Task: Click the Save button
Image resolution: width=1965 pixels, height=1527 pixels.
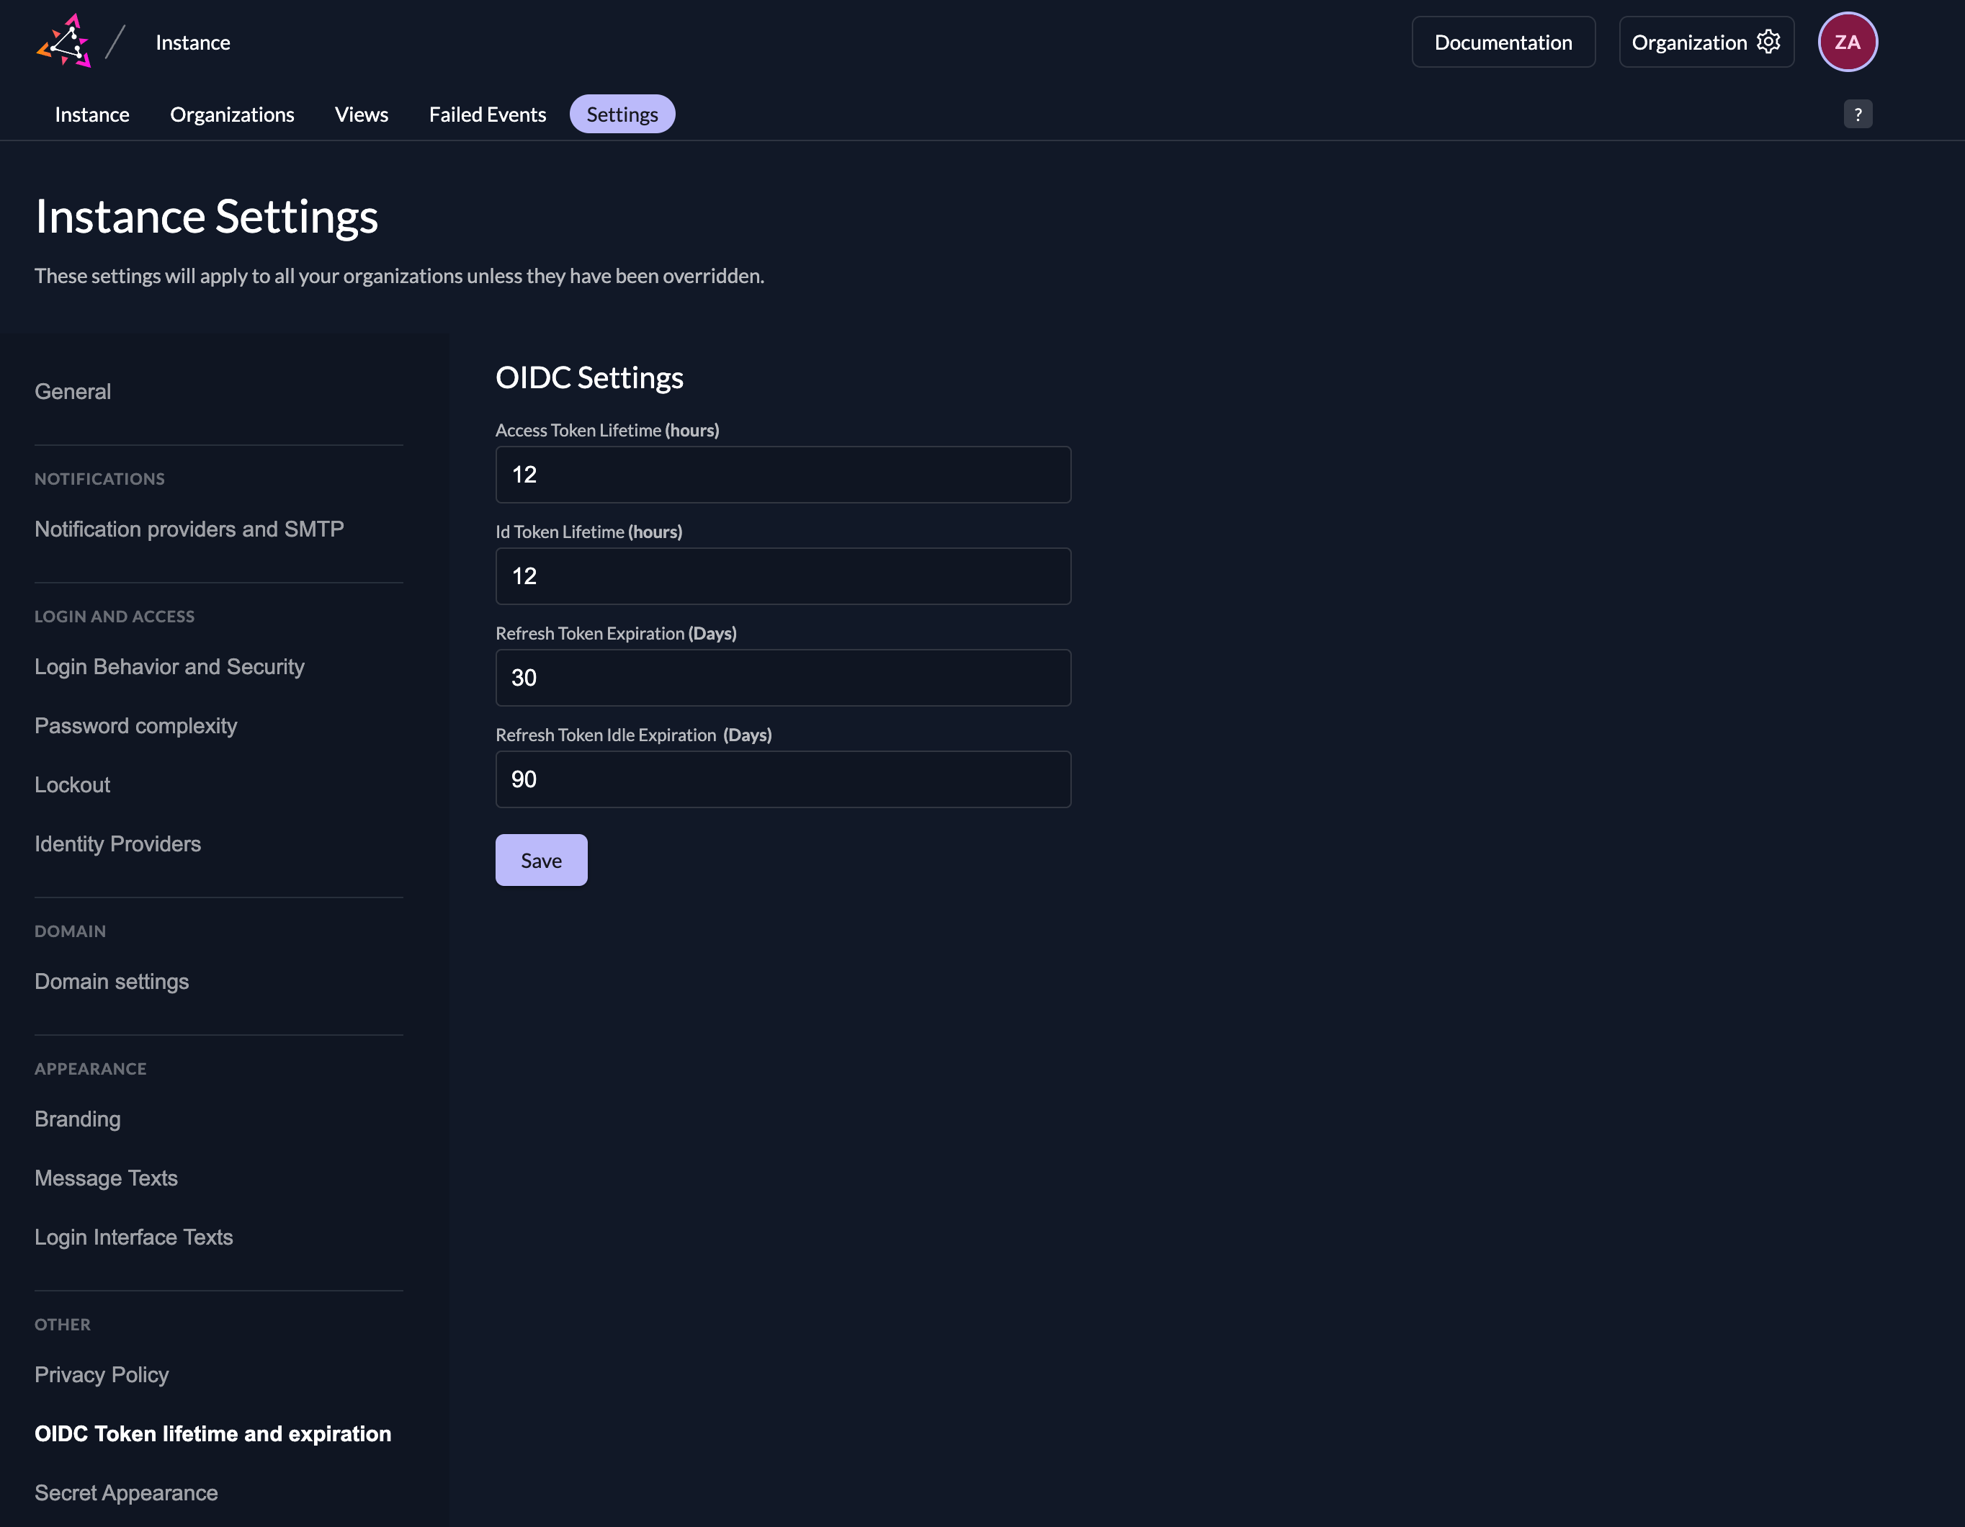Action: pyautogui.click(x=541, y=860)
